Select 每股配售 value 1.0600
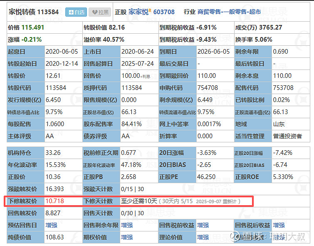Screen dimensions: 314x246 coord(55,124)
